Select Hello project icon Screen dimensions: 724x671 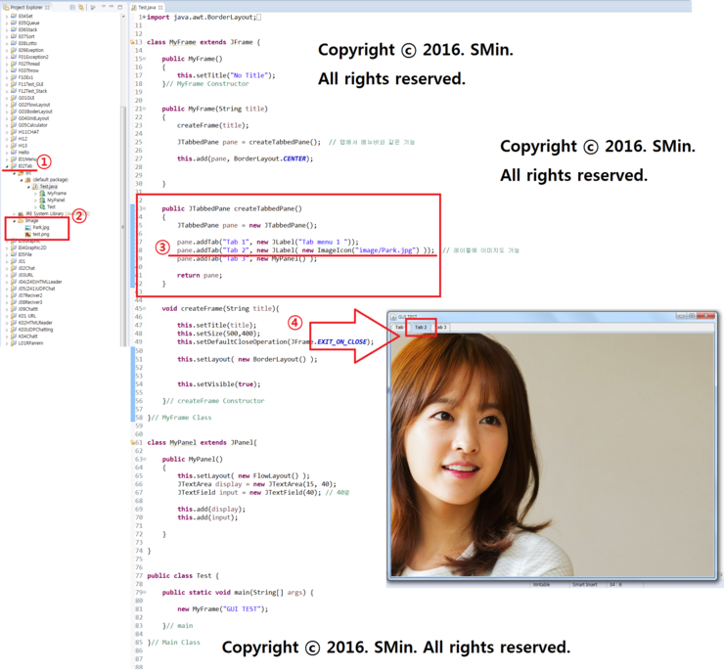click(x=14, y=153)
